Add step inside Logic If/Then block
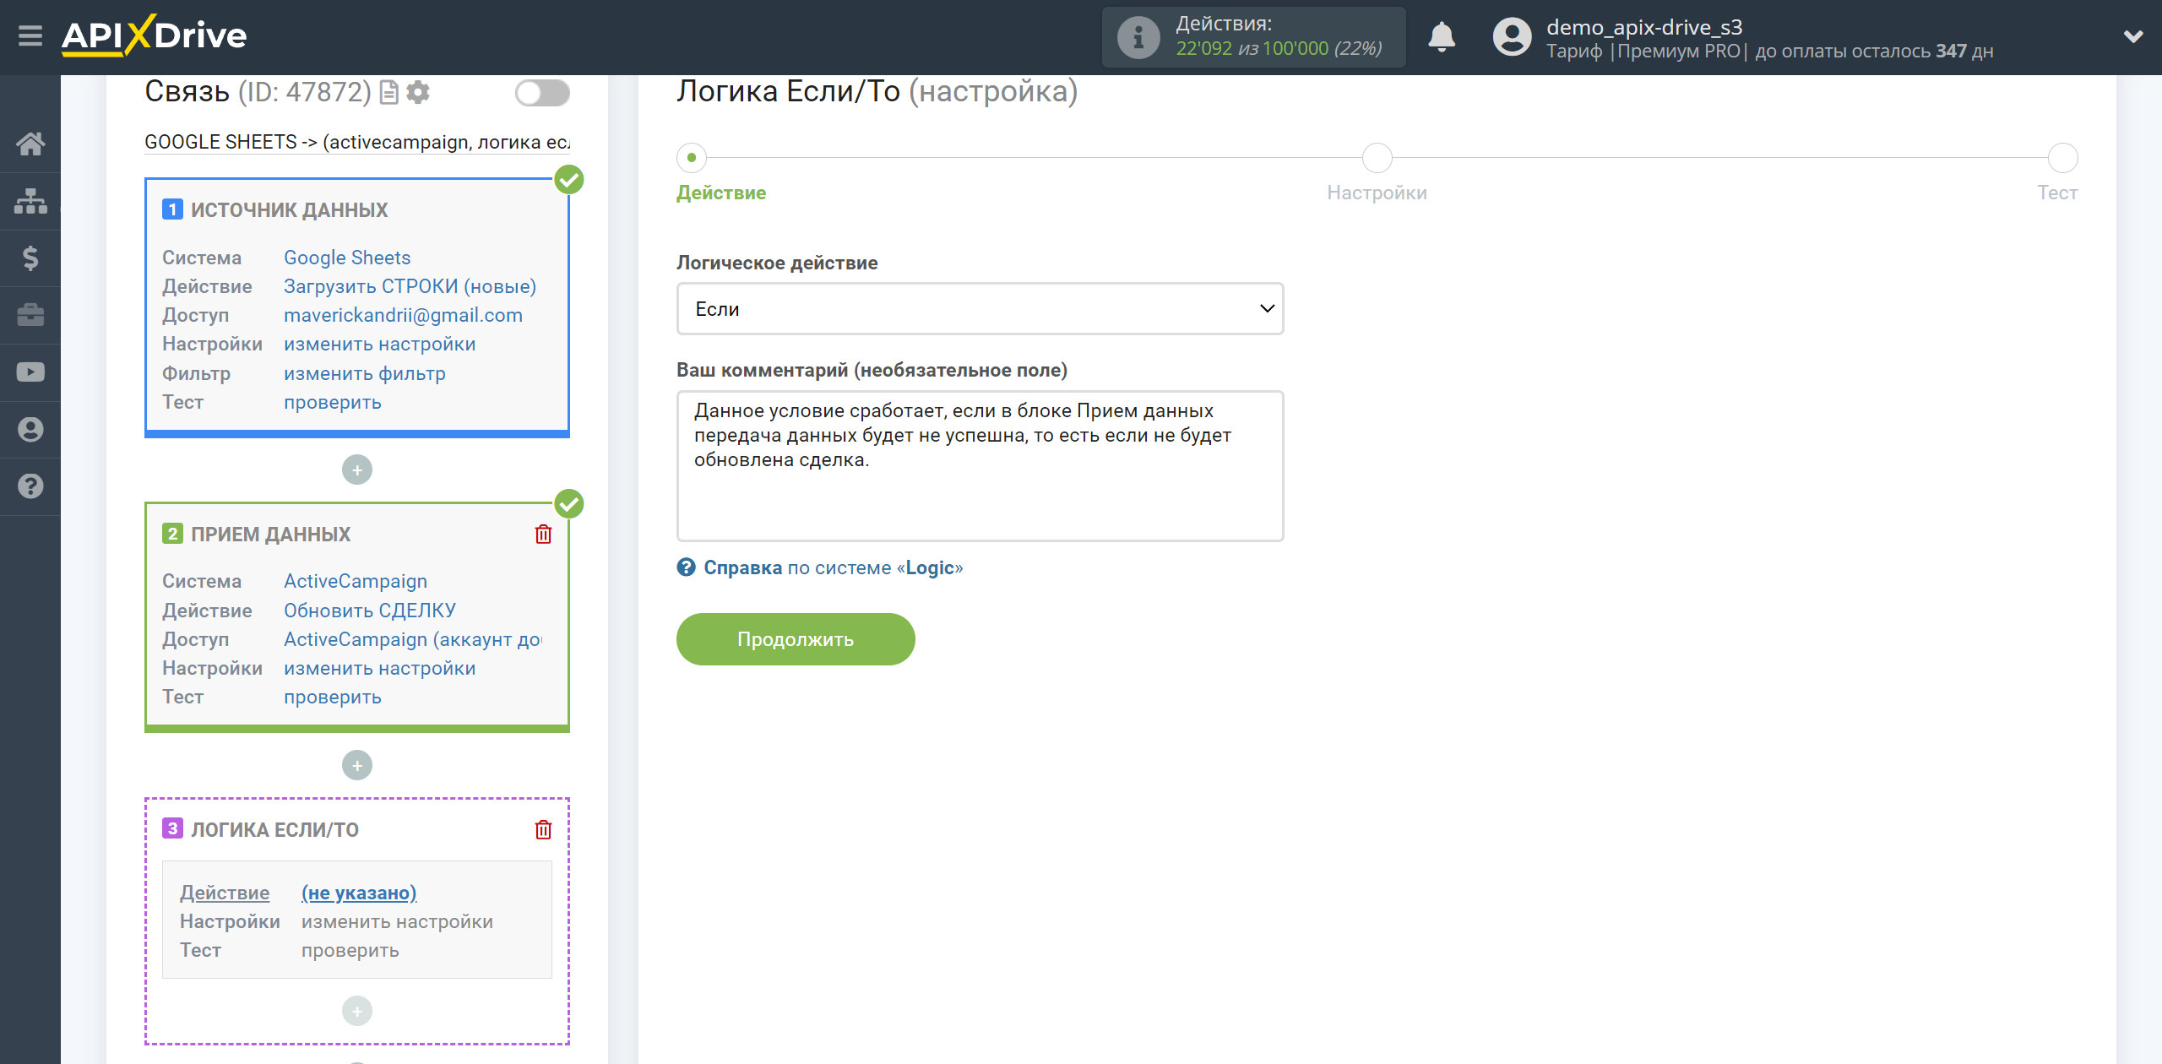Image resolution: width=2162 pixels, height=1064 pixels. (357, 1011)
